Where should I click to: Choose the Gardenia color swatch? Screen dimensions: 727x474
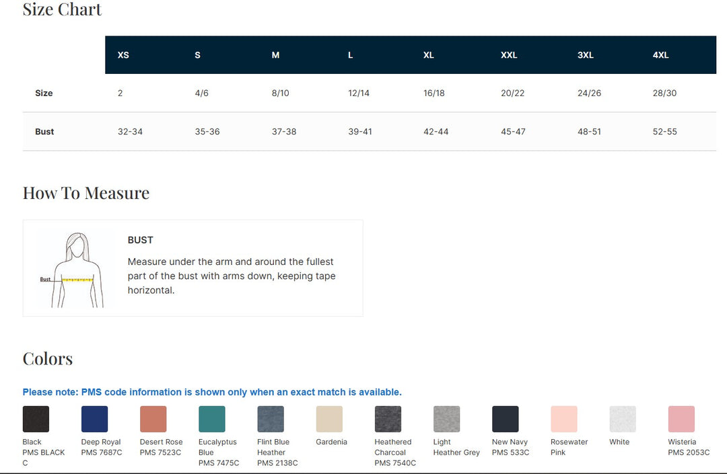click(329, 419)
